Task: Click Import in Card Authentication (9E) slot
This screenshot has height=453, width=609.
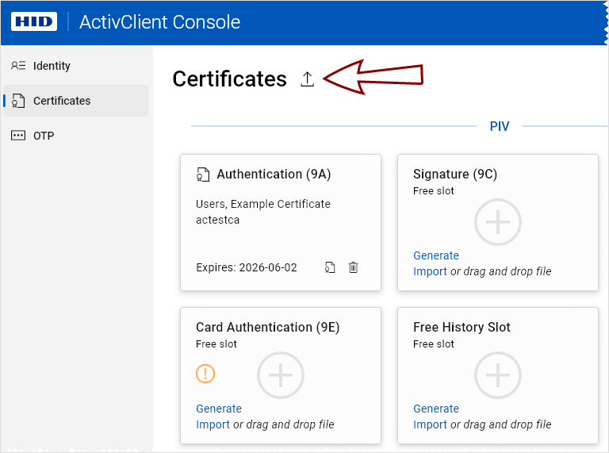Action: point(213,424)
